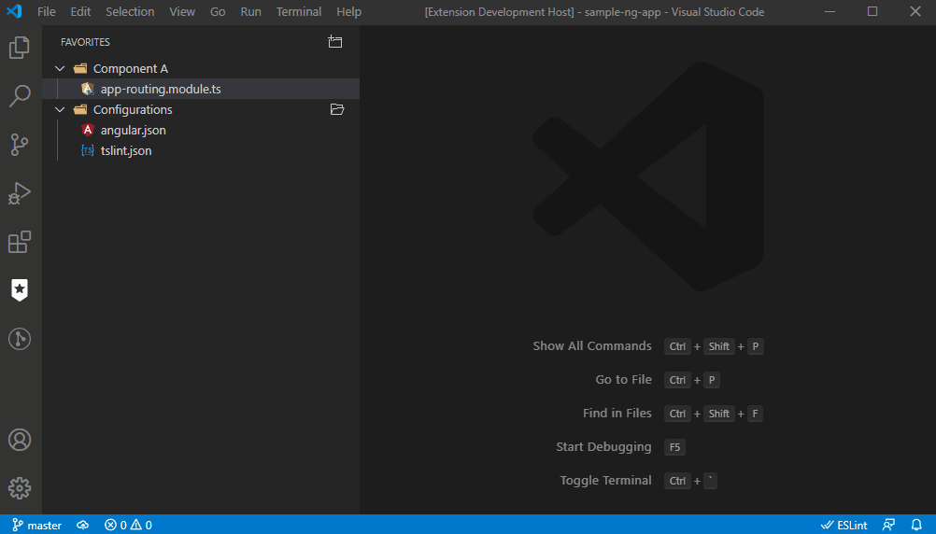The width and height of the screenshot is (936, 534).
Task: Open tslint.json favorite
Action: (x=201, y=150)
